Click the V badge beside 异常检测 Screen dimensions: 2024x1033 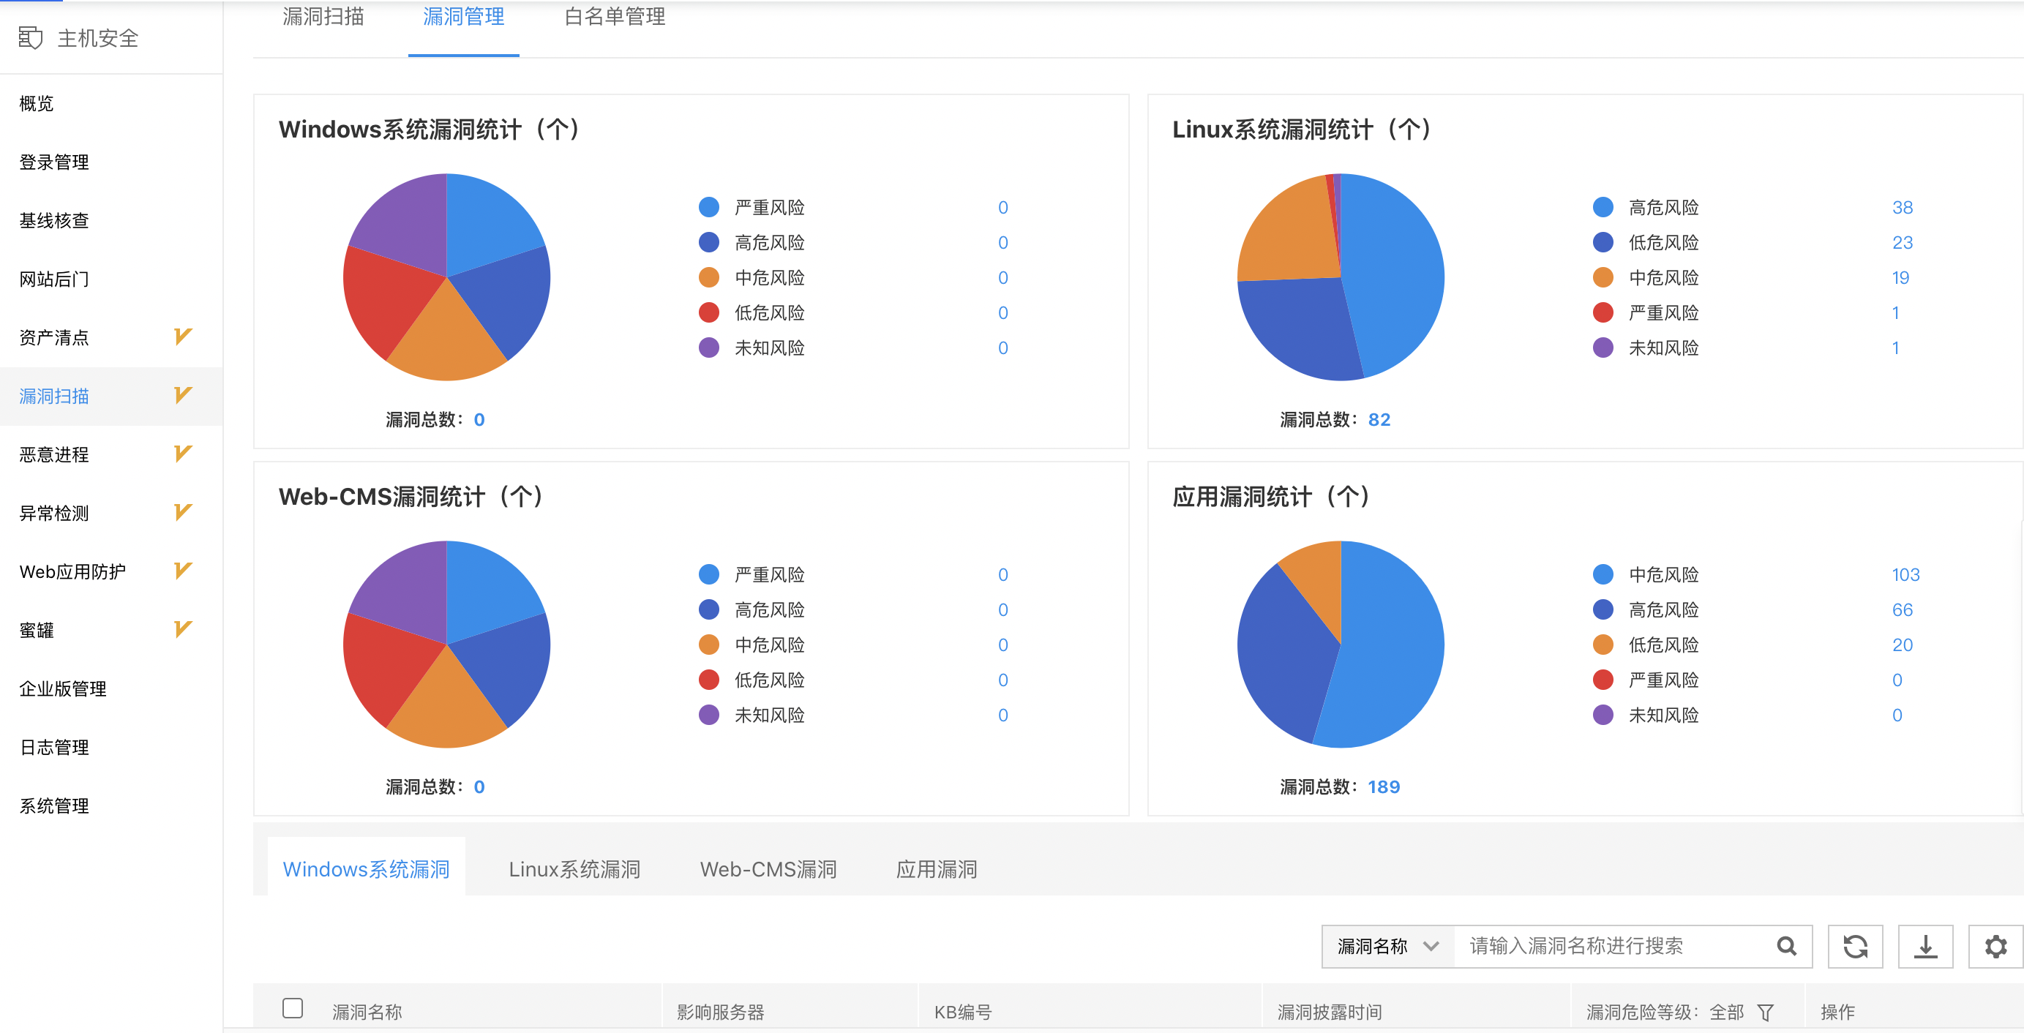click(x=182, y=512)
